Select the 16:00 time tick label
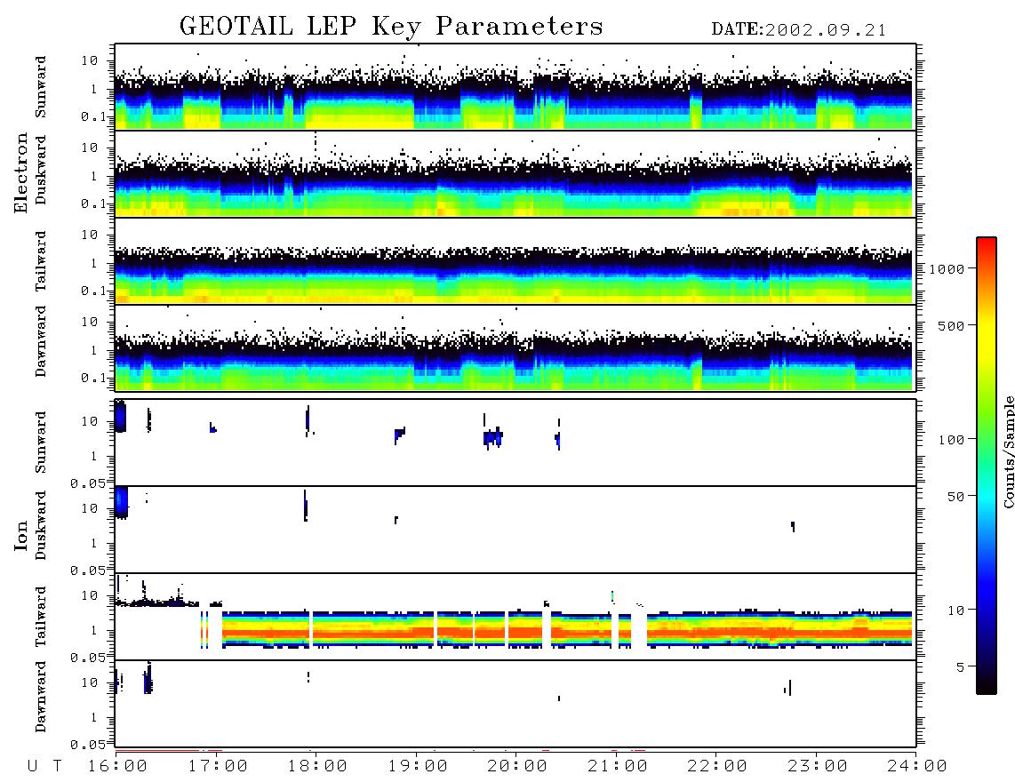The width and height of the screenshot is (1015, 782). [117, 767]
